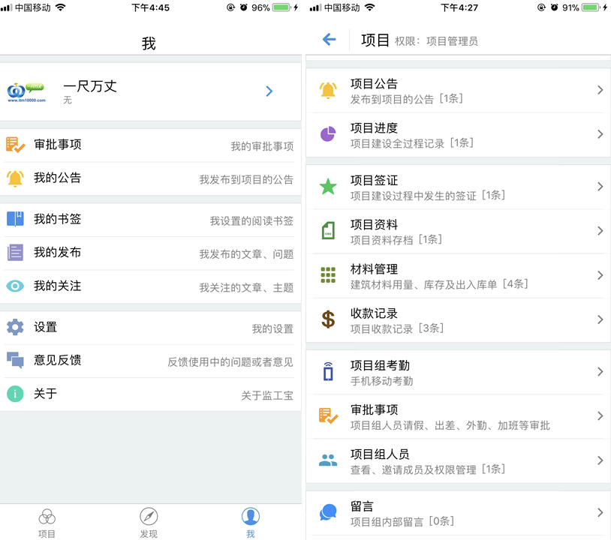The height and width of the screenshot is (540, 611).
Task: Tap the 一尺万丈 company logo thumbnail
Action: [x=26, y=92]
